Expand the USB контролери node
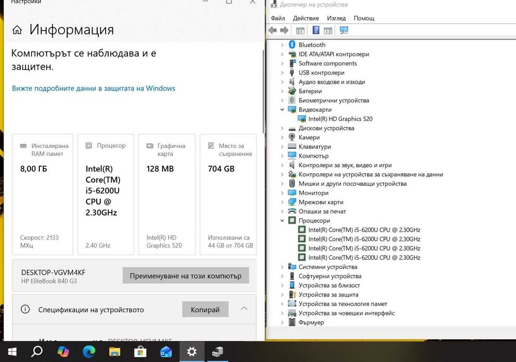 coord(282,72)
